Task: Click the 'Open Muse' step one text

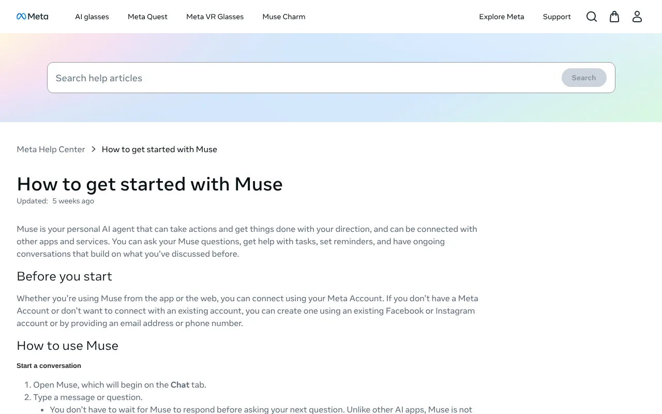Action: click(x=119, y=385)
